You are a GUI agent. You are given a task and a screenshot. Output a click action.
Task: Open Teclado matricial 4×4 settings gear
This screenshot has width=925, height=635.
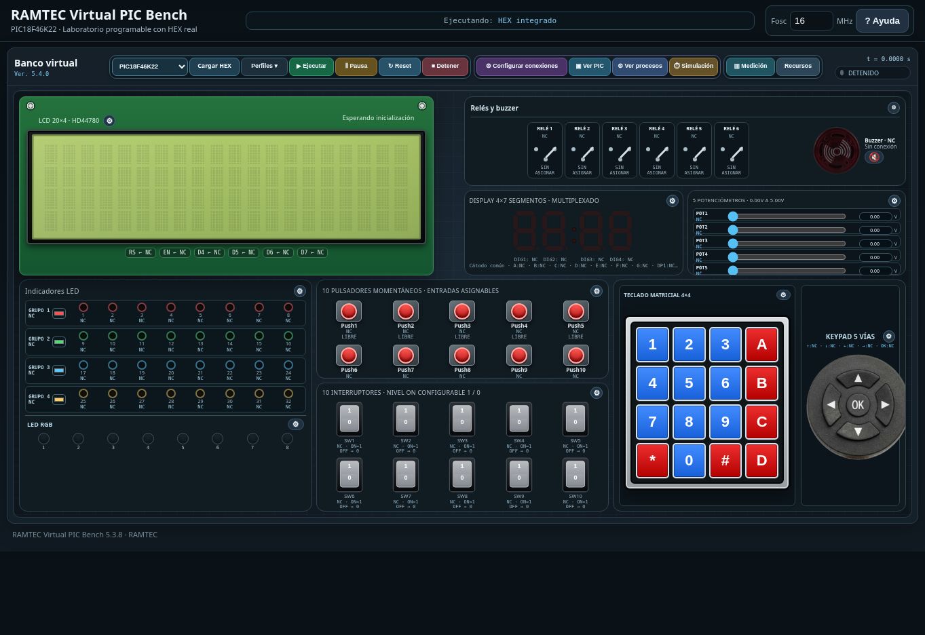pyautogui.click(x=783, y=295)
